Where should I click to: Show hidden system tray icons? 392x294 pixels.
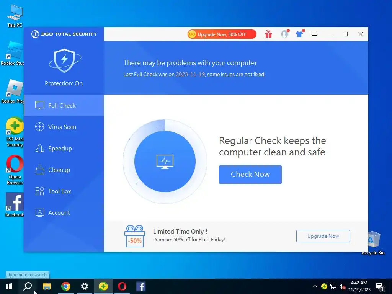tap(315, 286)
